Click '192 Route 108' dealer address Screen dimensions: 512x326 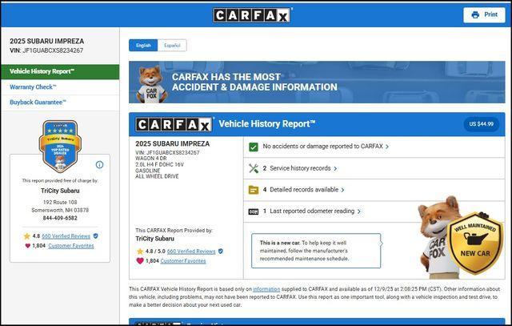(60, 202)
